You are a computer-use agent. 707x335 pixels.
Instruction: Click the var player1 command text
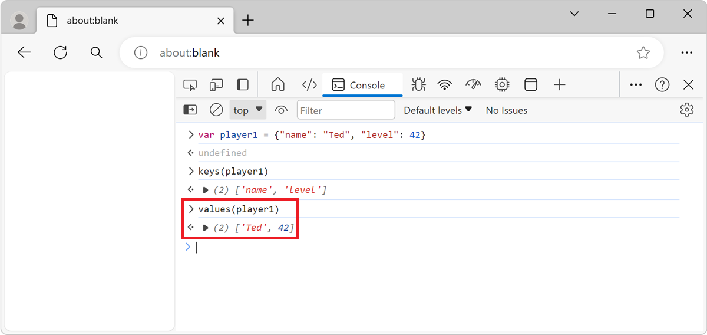(312, 134)
